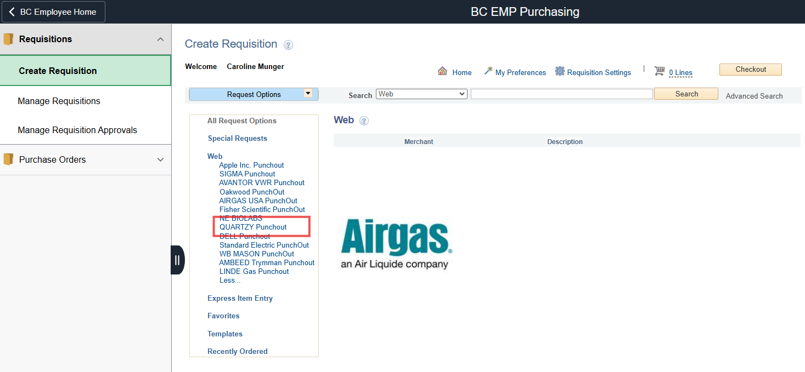
Task: Click the Description column header
Action: coord(565,141)
